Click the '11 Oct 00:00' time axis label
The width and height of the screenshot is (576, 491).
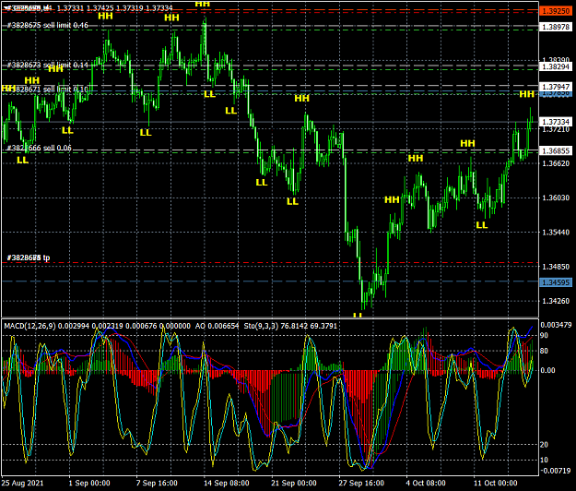pos(495,483)
